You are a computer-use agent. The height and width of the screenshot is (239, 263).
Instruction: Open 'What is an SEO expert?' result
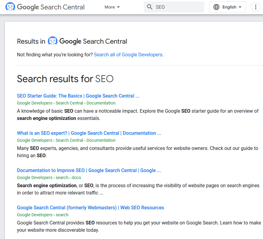(89, 133)
